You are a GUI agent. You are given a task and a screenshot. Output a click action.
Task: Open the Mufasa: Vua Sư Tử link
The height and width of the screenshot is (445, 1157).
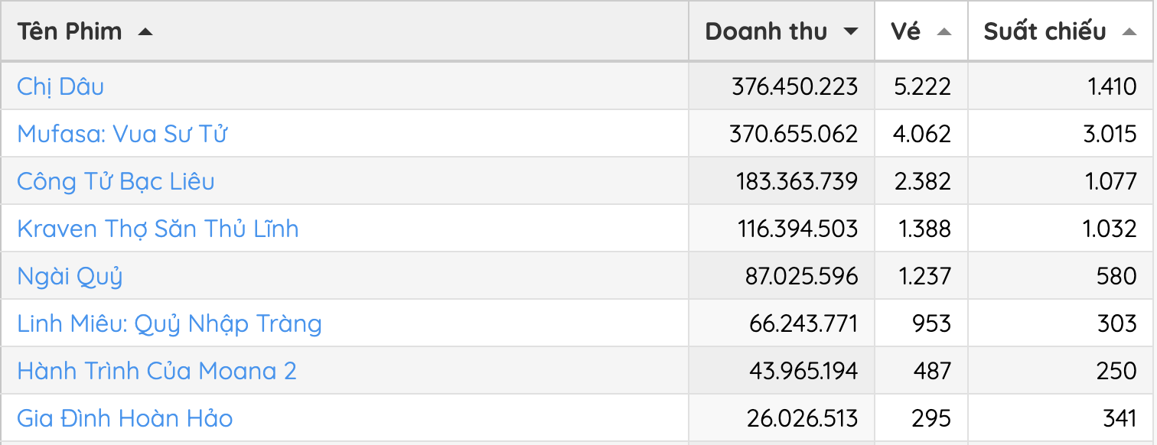[x=122, y=134]
